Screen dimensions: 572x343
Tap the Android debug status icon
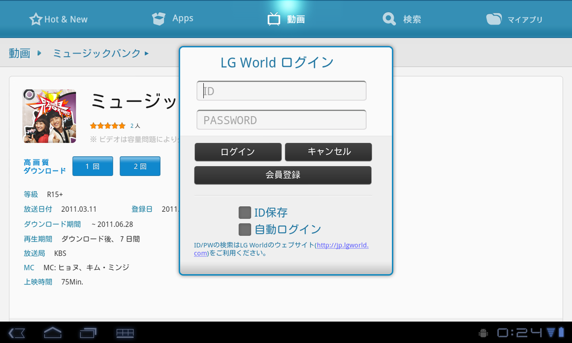coord(483,333)
